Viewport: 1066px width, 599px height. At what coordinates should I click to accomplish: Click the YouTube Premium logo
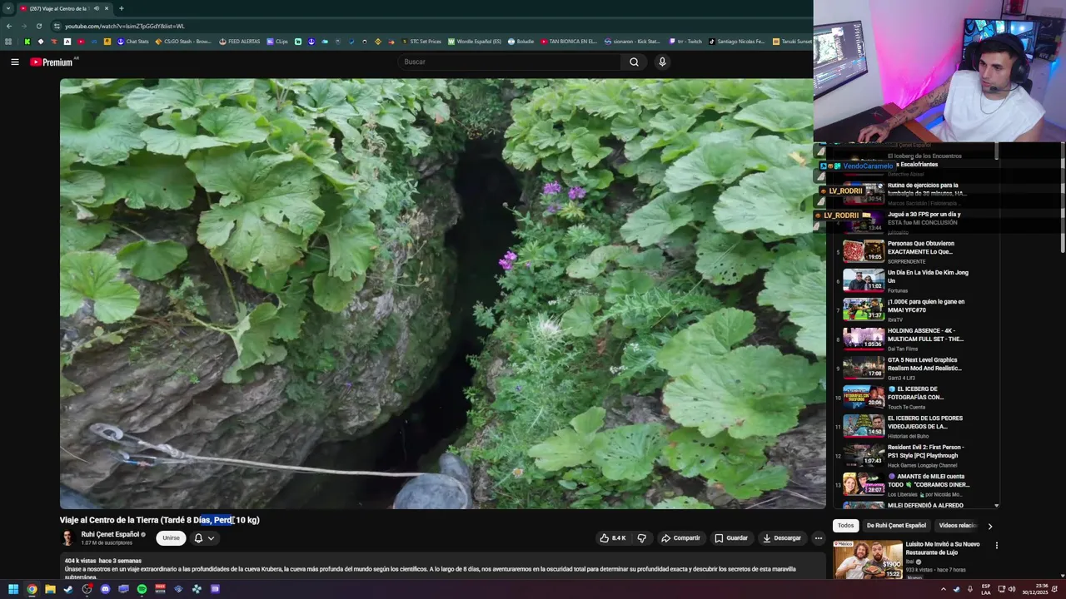52,62
